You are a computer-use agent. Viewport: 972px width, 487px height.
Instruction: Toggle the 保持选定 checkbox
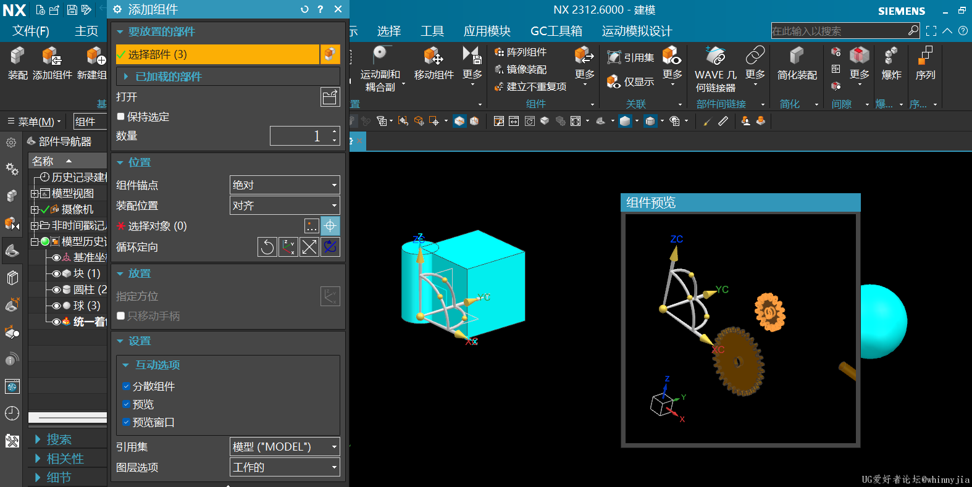tap(121, 117)
